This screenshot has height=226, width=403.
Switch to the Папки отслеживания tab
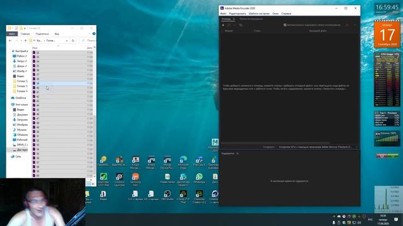251,19
